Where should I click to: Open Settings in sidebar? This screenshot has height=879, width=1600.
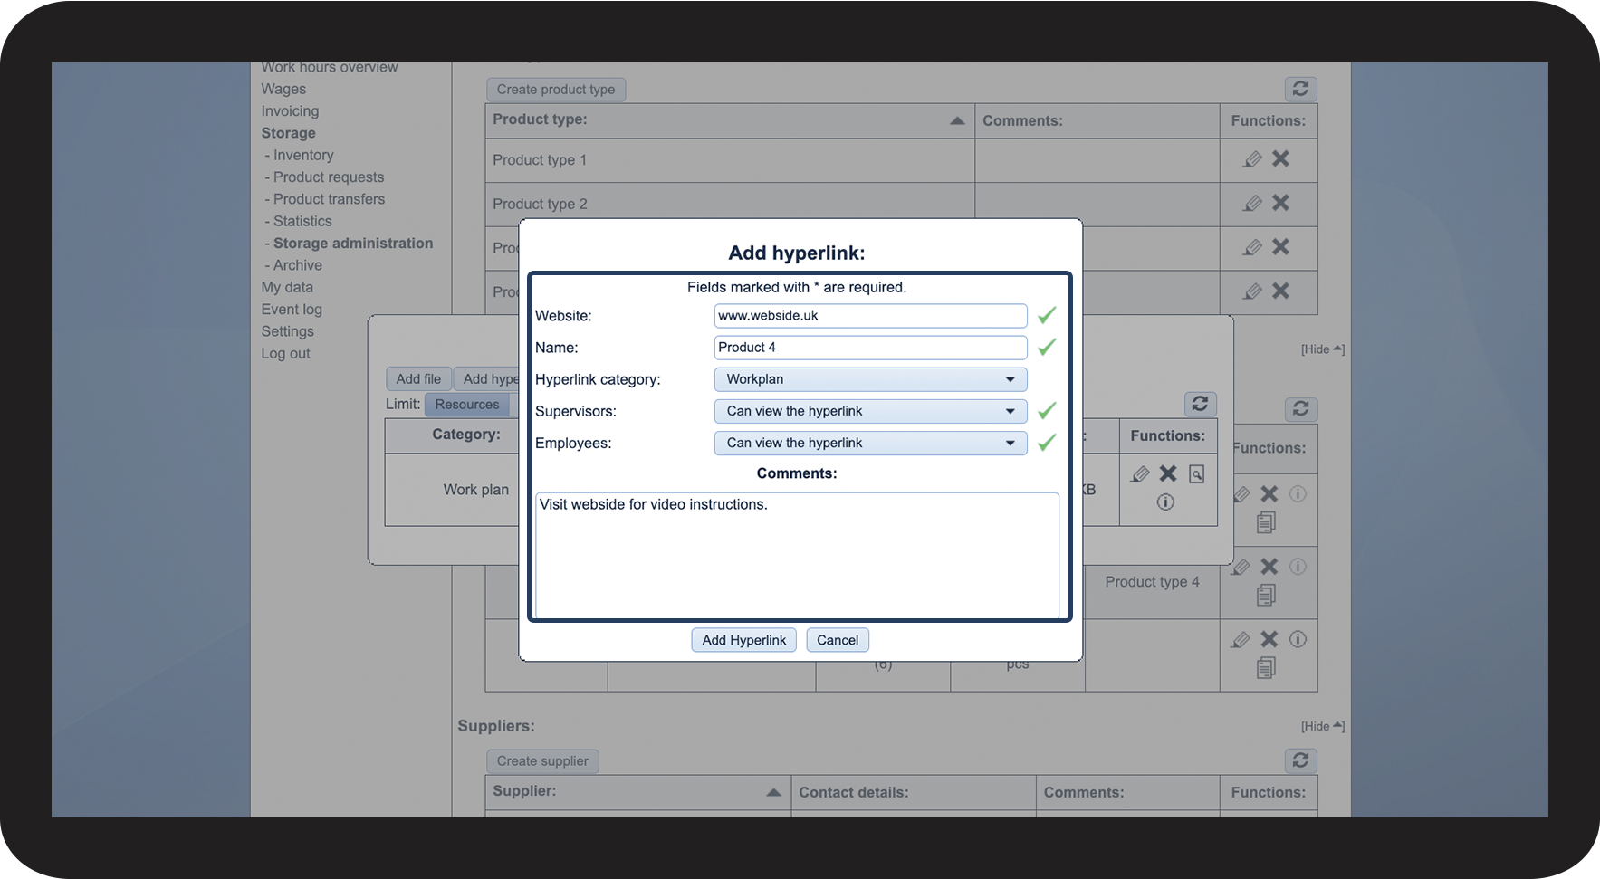point(287,331)
